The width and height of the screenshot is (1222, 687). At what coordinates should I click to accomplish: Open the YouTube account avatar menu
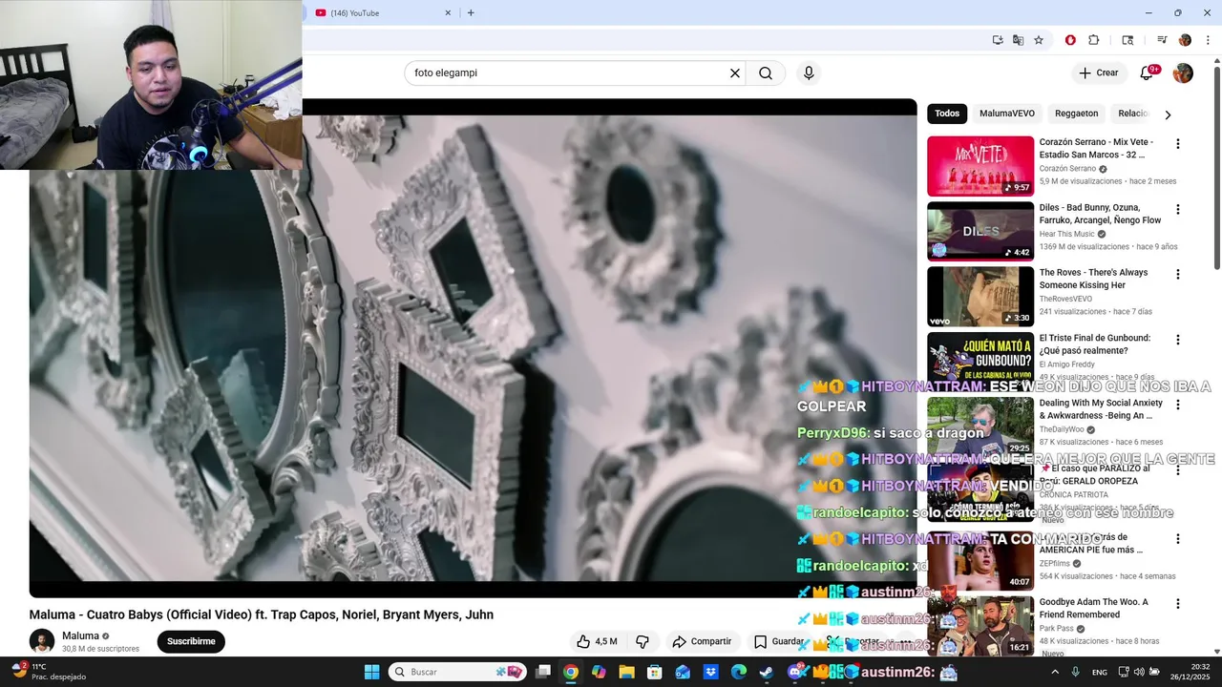pyautogui.click(x=1183, y=73)
